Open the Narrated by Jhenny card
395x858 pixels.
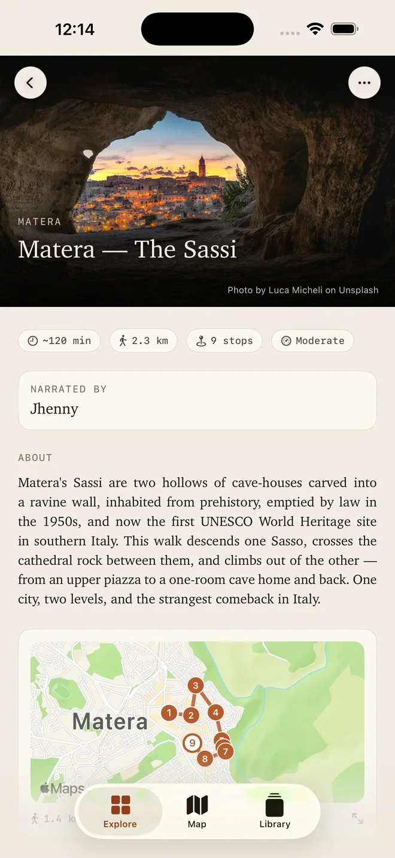click(197, 400)
